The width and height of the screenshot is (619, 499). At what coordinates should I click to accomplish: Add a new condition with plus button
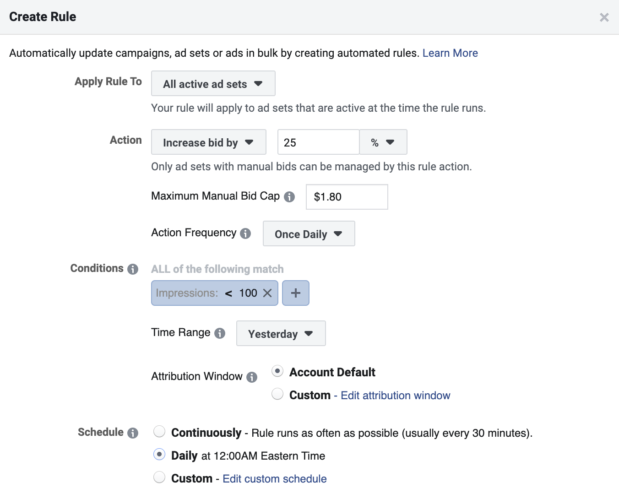point(296,293)
